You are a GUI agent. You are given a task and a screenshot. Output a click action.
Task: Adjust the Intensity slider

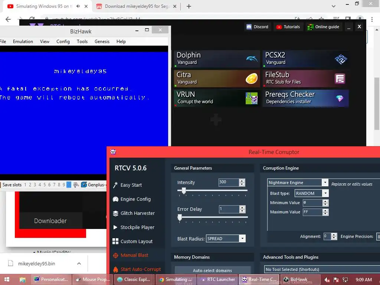(184, 191)
